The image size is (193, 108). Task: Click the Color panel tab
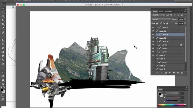tap(160, 90)
